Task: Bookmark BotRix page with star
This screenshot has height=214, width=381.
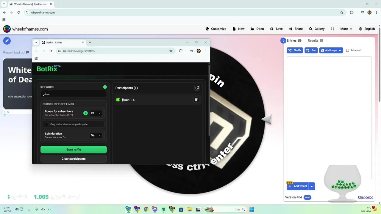Action: (171, 51)
